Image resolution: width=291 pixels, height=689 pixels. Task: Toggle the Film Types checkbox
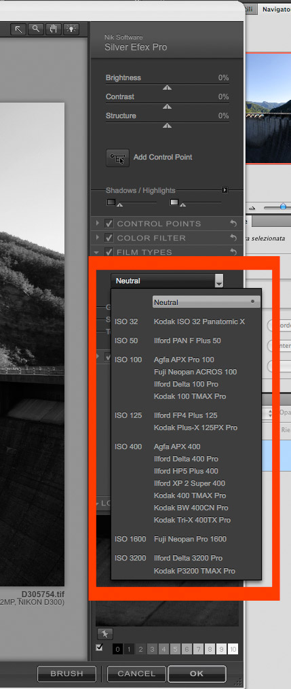(109, 252)
